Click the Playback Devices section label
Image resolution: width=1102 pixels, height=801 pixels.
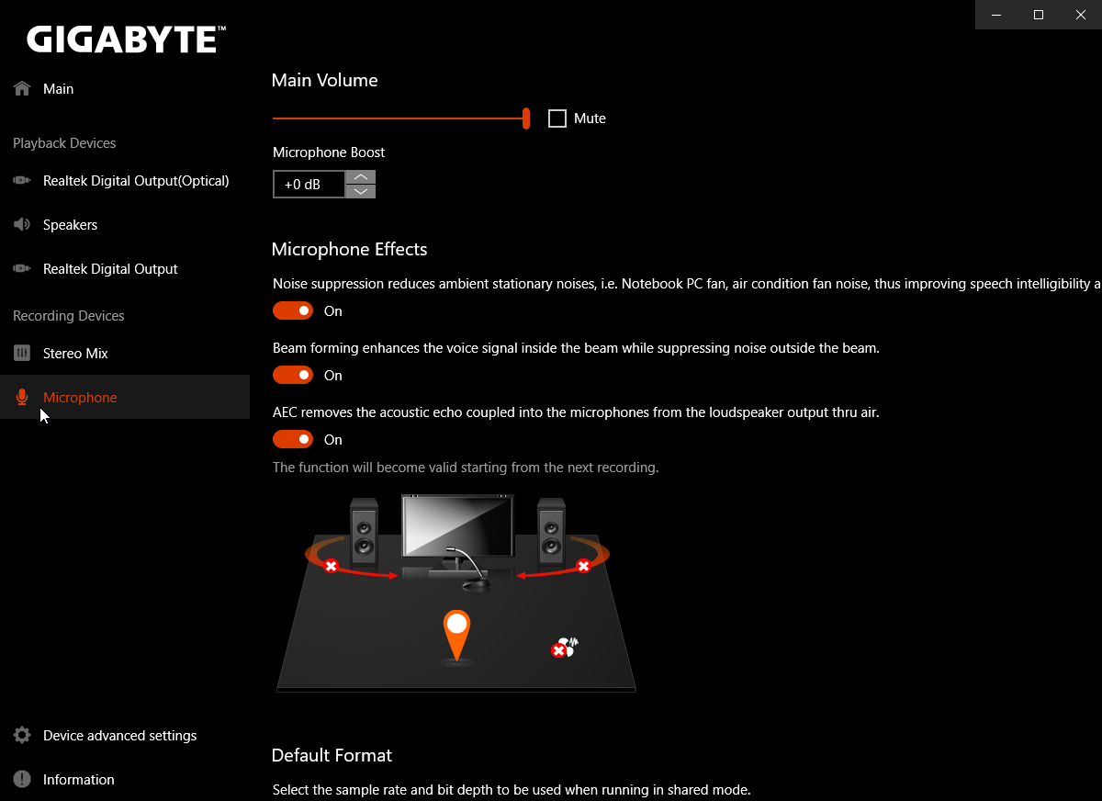(64, 143)
